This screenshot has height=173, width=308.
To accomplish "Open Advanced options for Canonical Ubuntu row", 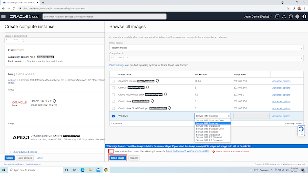I will (281, 81).
